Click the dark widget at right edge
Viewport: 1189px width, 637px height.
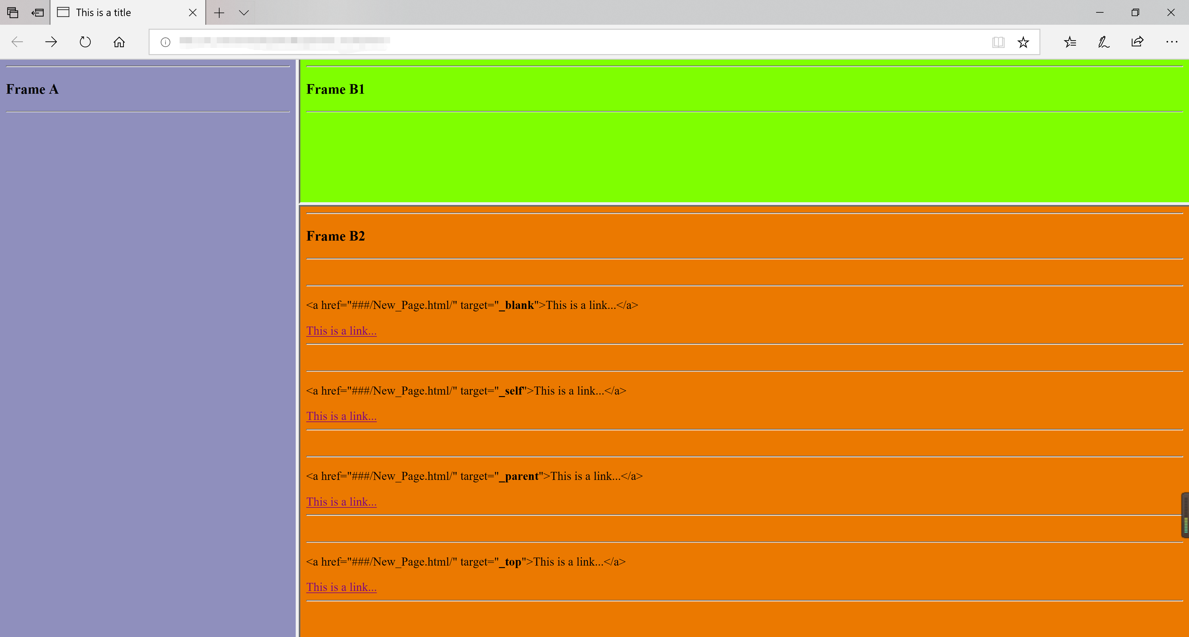[x=1185, y=515]
